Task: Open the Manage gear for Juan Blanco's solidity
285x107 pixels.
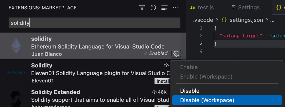Action: coord(176,54)
